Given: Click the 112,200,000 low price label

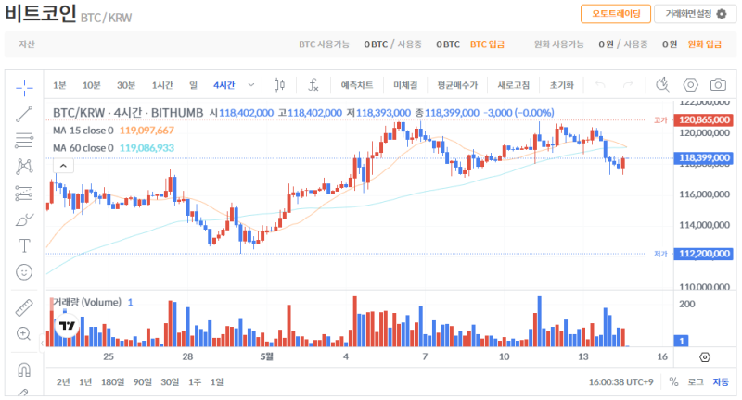Looking at the screenshot, I should coord(704,254).
